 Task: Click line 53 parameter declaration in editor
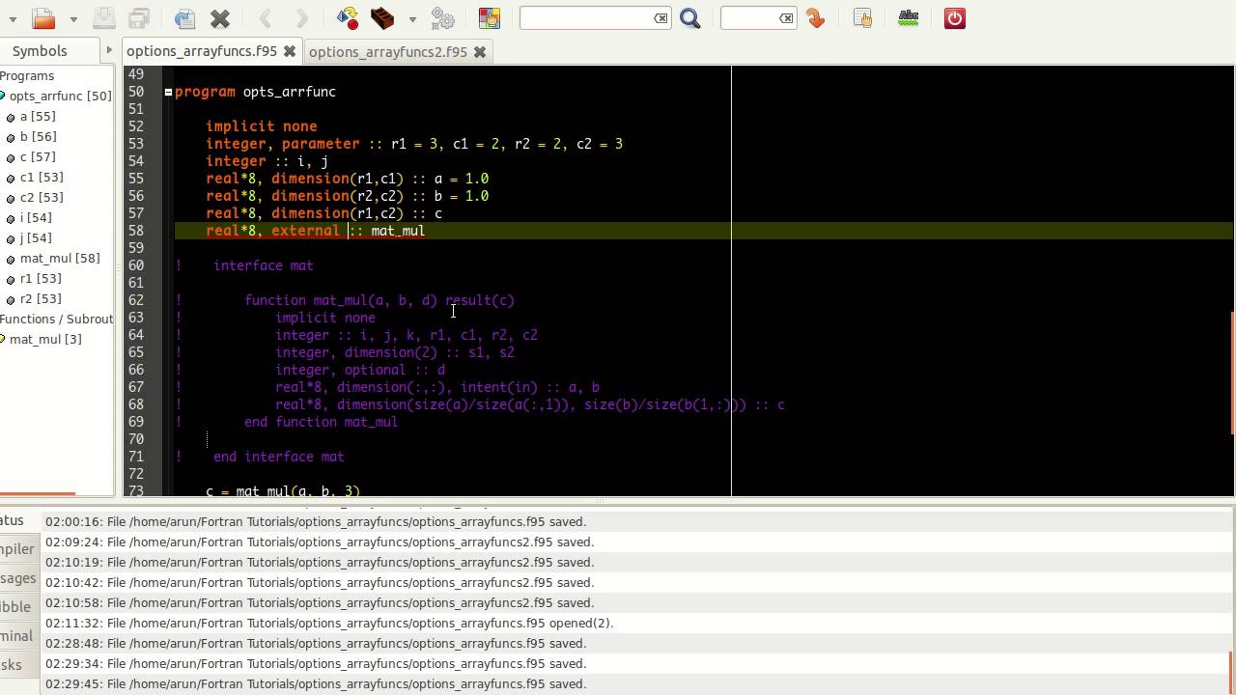click(x=414, y=144)
